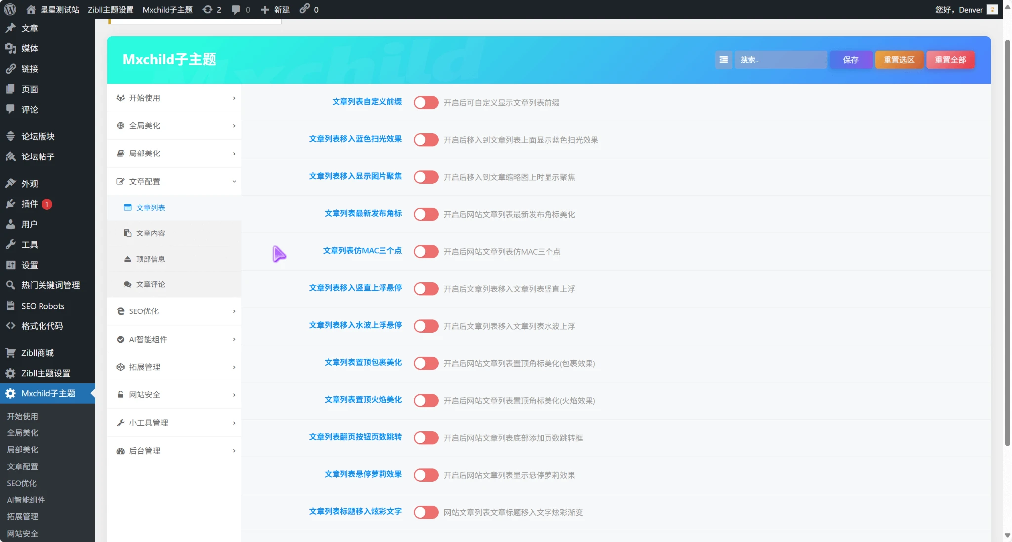The height and width of the screenshot is (542, 1012).
Task: Click the expand-all list icon beside search
Action: 723,60
